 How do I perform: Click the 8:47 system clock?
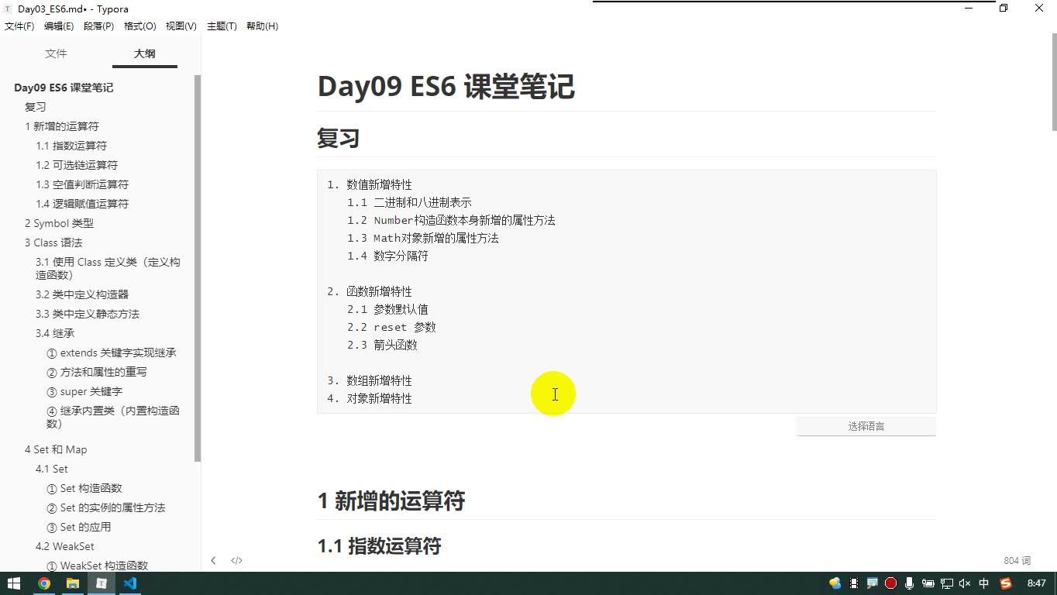(1036, 583)
